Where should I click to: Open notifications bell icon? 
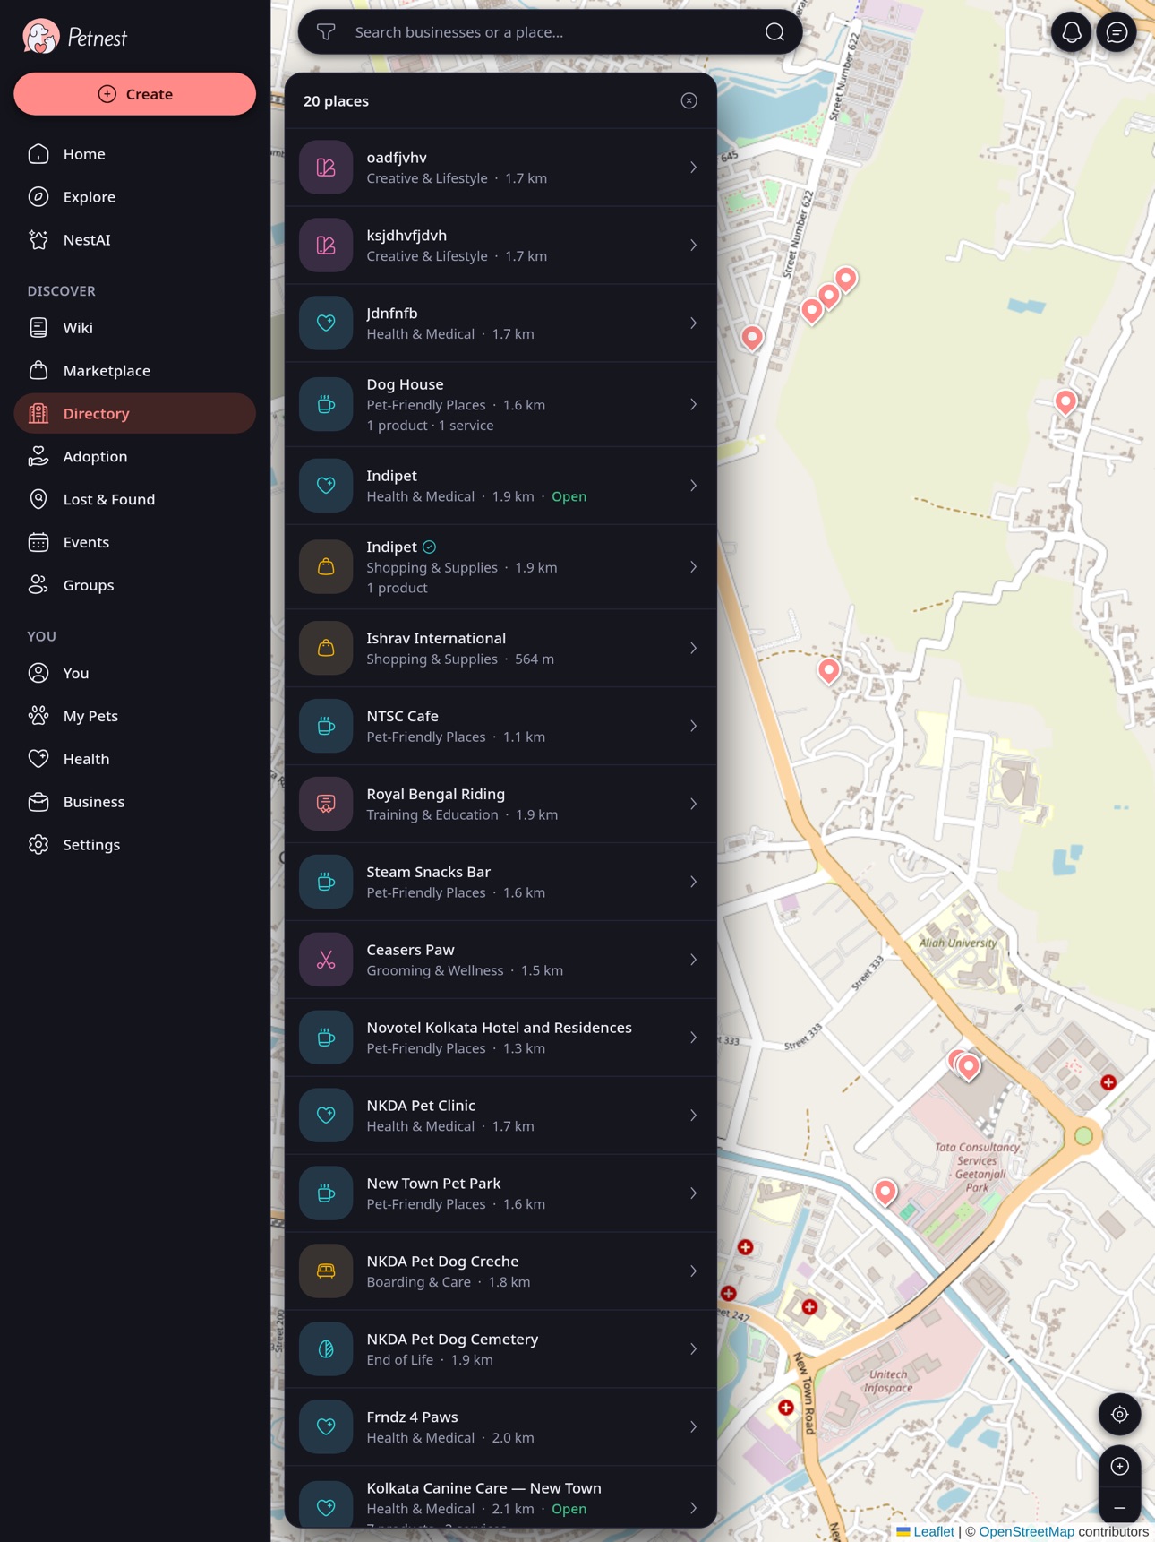[1071, 32]
